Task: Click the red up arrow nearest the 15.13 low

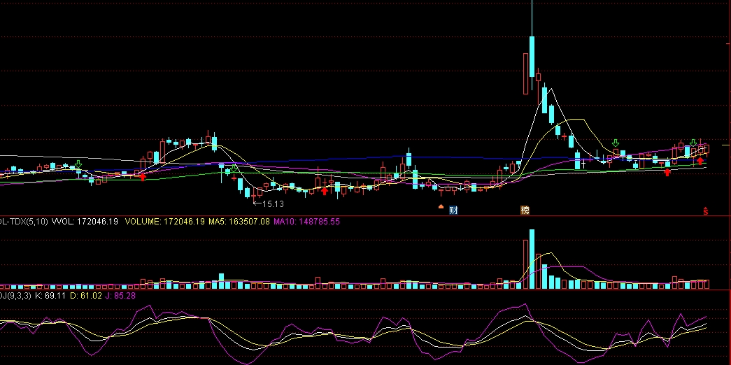Action: 325,191
